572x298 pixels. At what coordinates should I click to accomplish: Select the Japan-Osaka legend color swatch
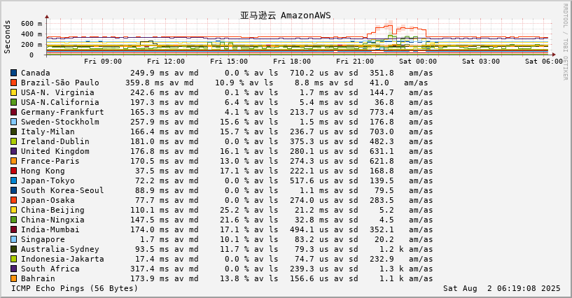[x=14, y=200]
